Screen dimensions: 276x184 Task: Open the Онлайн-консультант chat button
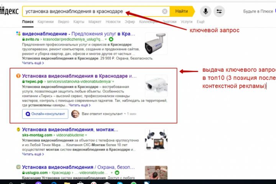(x=45, y=114)
